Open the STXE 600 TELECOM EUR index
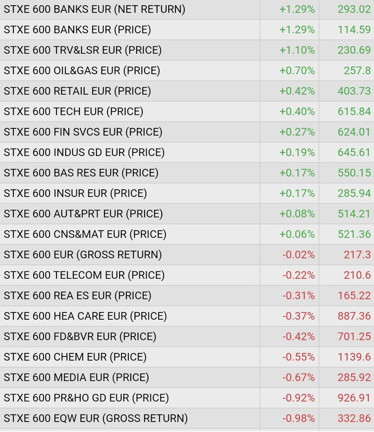The height and width of the screenshot is (432, 374). [84, 275]
